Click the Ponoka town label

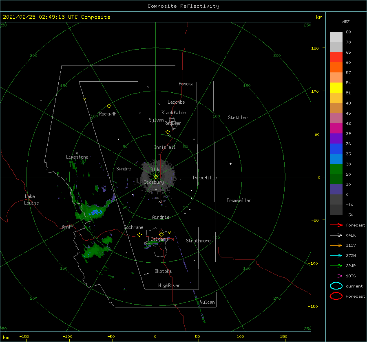click(x=186, y=84)
